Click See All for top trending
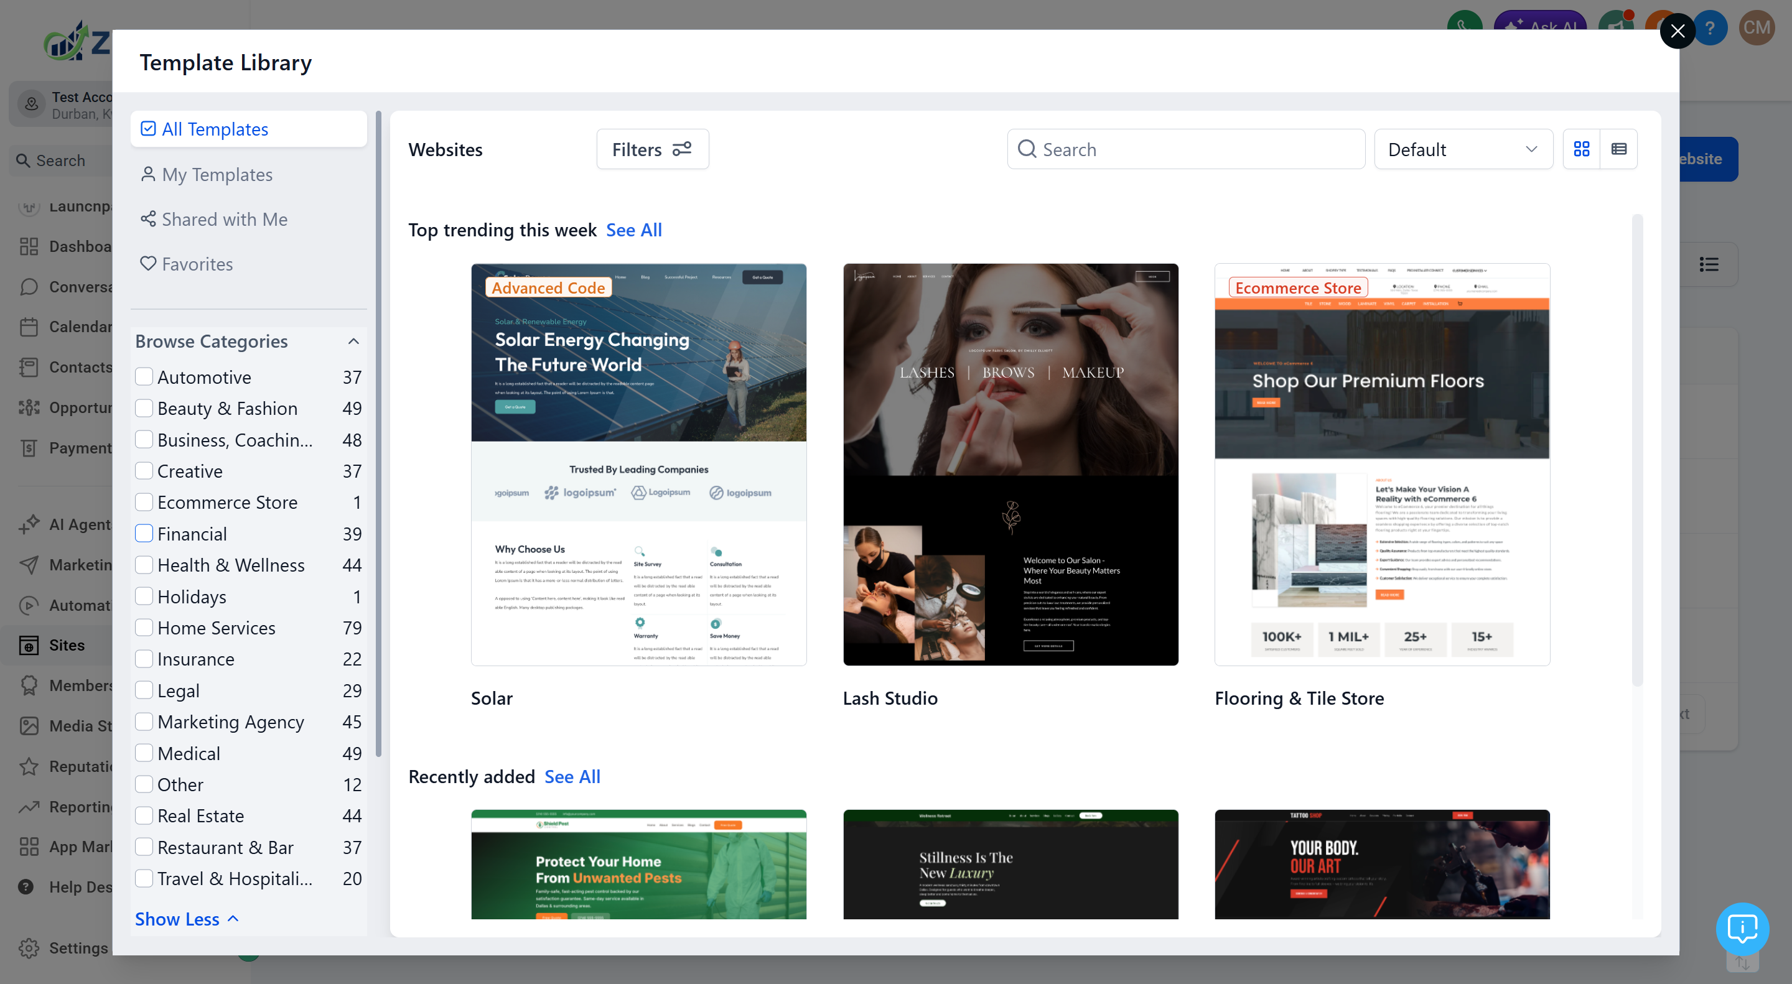This screenshot has width=1792, height=984. (634, 230)
